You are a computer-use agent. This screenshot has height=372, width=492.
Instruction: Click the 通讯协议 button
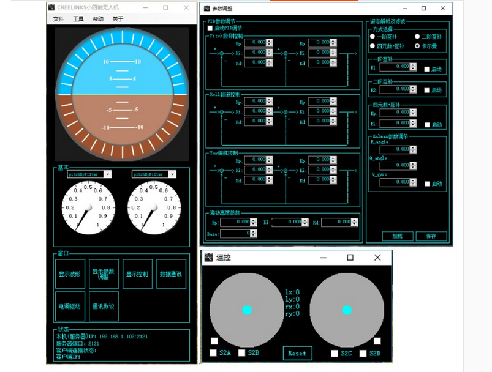104,306
